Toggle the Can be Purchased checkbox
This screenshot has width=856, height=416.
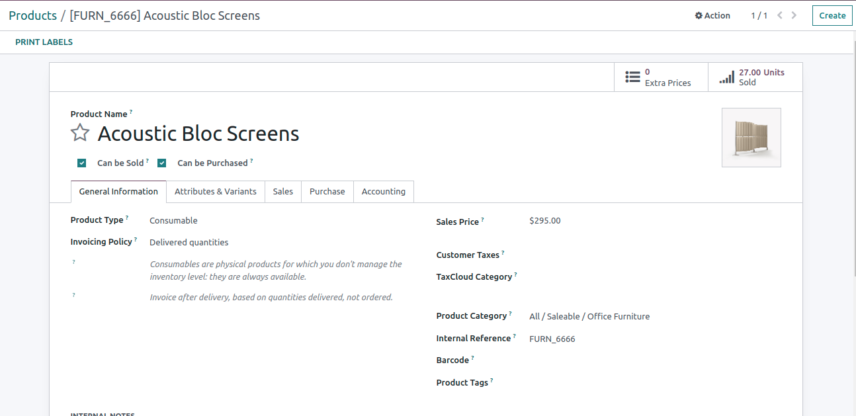tap(162, 163)
